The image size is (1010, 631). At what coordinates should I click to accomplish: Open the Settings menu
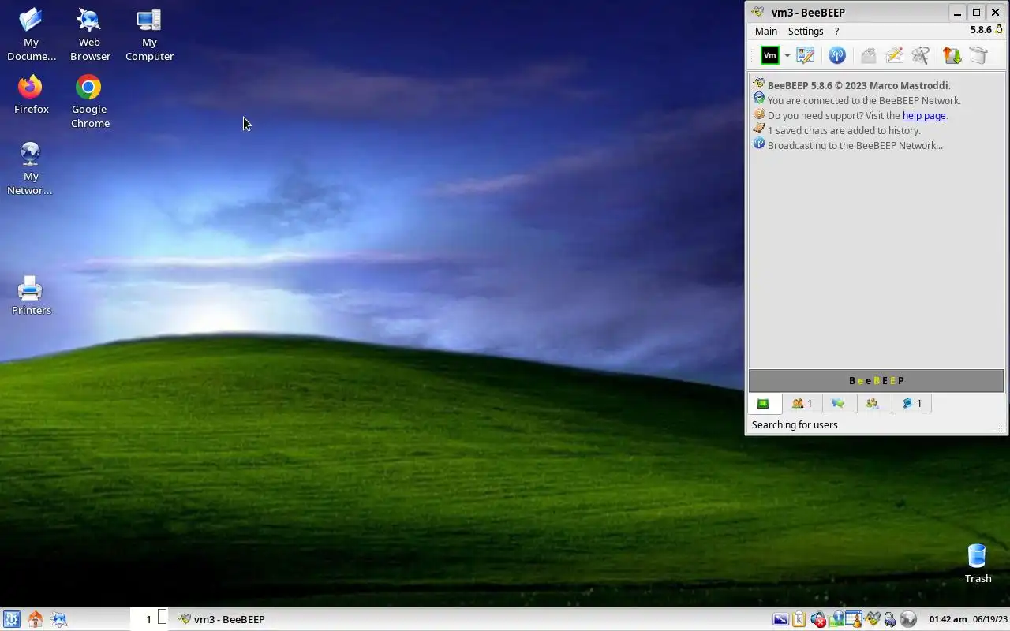tap(806, 31)
